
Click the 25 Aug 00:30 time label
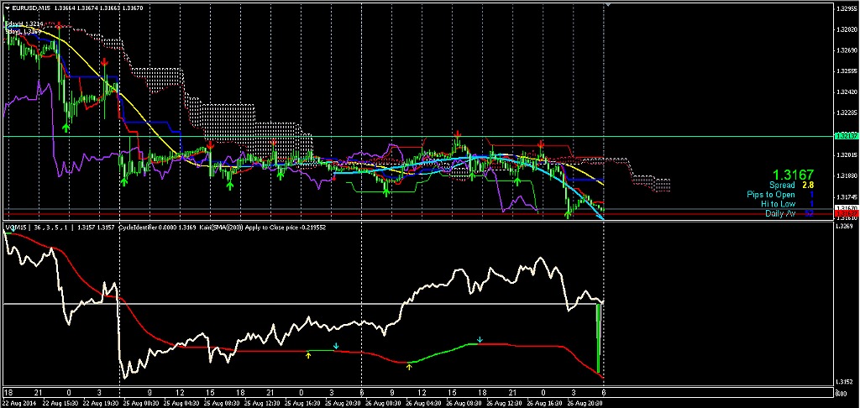pos(142,402)
